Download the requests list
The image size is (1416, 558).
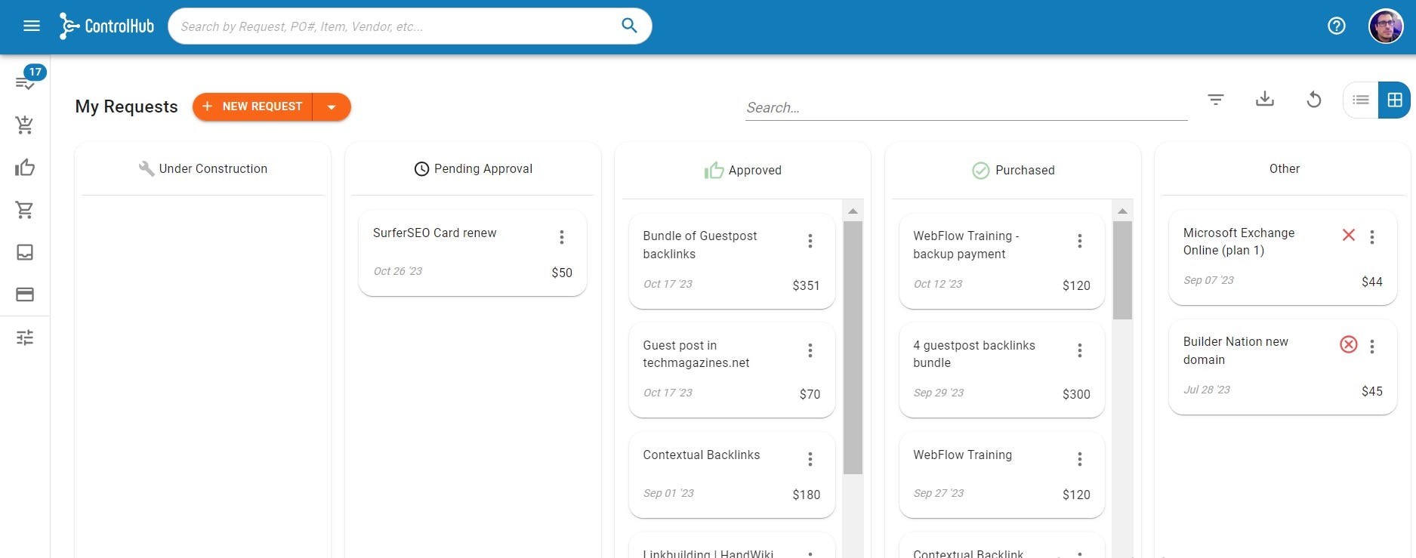(1264, 100)
